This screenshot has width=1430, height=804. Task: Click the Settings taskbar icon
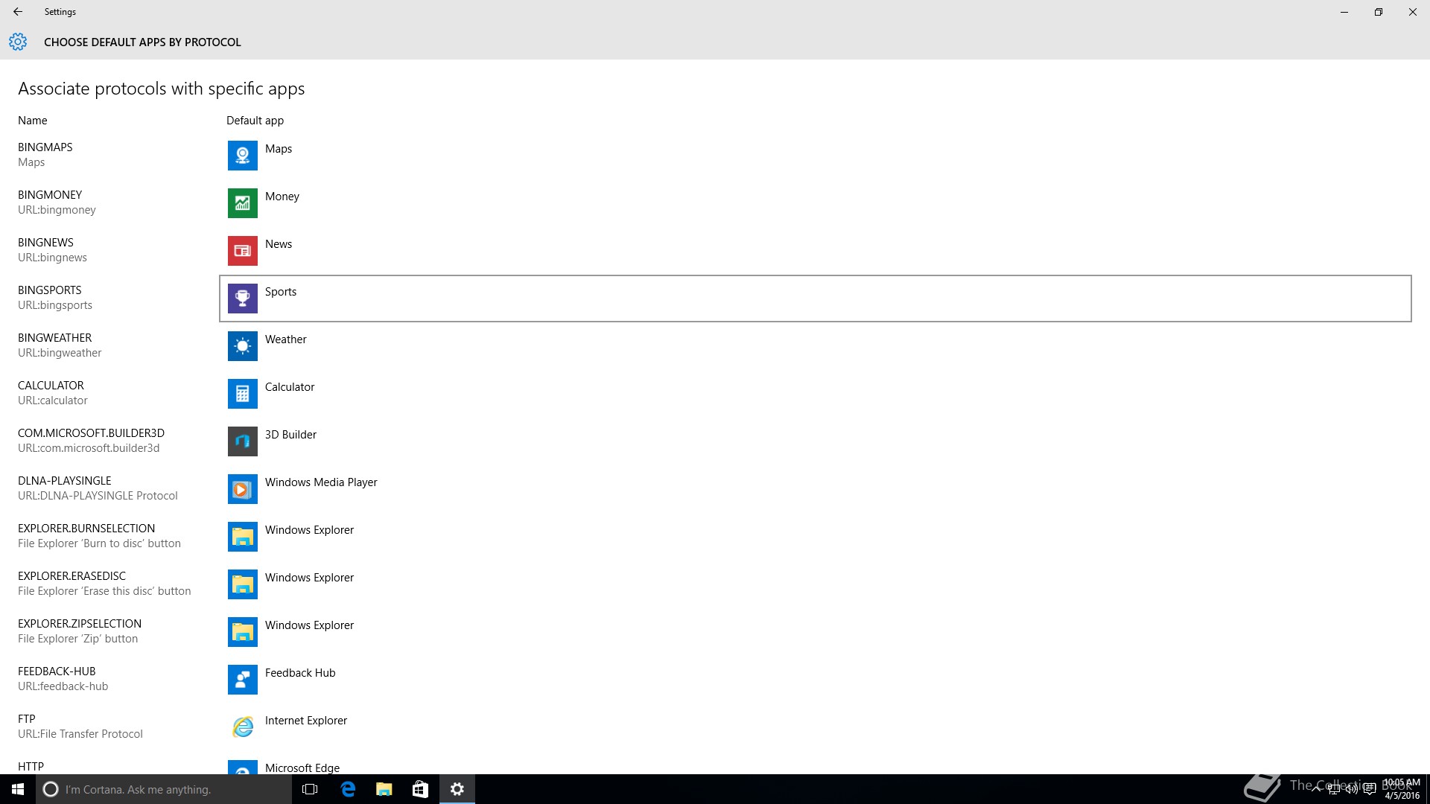(457, 789)
